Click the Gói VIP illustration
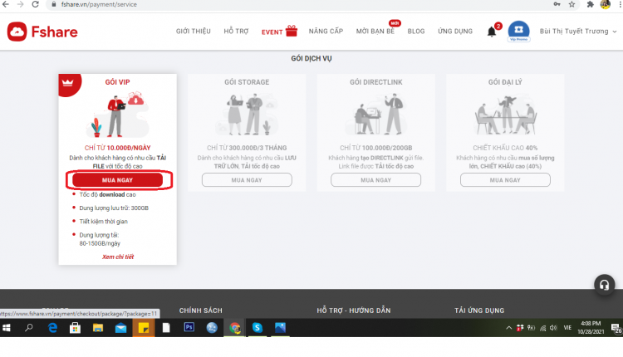623x357 pixels. [117, 115]
